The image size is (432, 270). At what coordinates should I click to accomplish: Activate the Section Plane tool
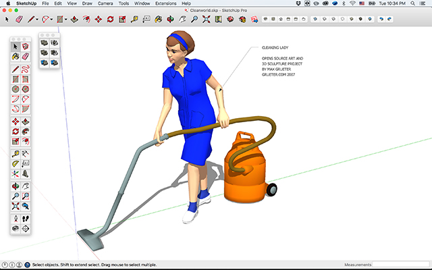[x=26, y=228]
